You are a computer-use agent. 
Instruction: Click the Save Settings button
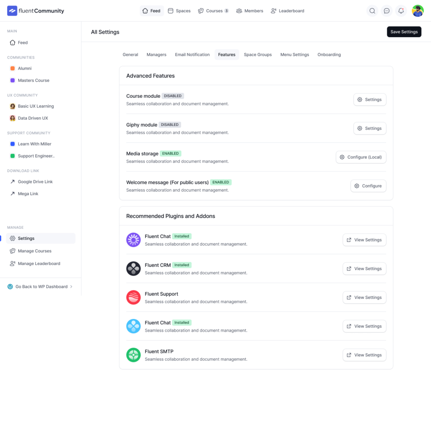[404, 32]
